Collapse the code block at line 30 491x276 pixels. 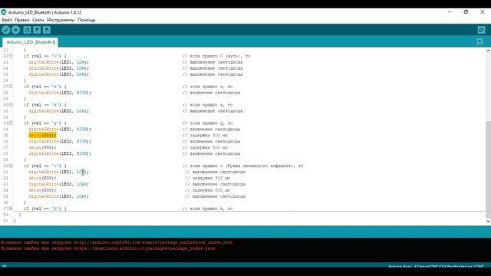[11, 104]
